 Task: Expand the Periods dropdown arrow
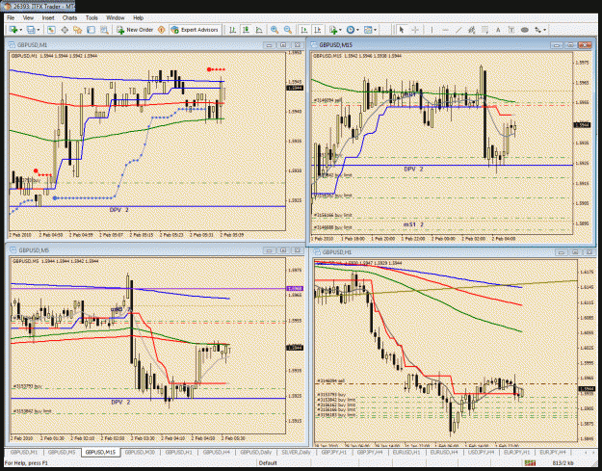point(357,30)
